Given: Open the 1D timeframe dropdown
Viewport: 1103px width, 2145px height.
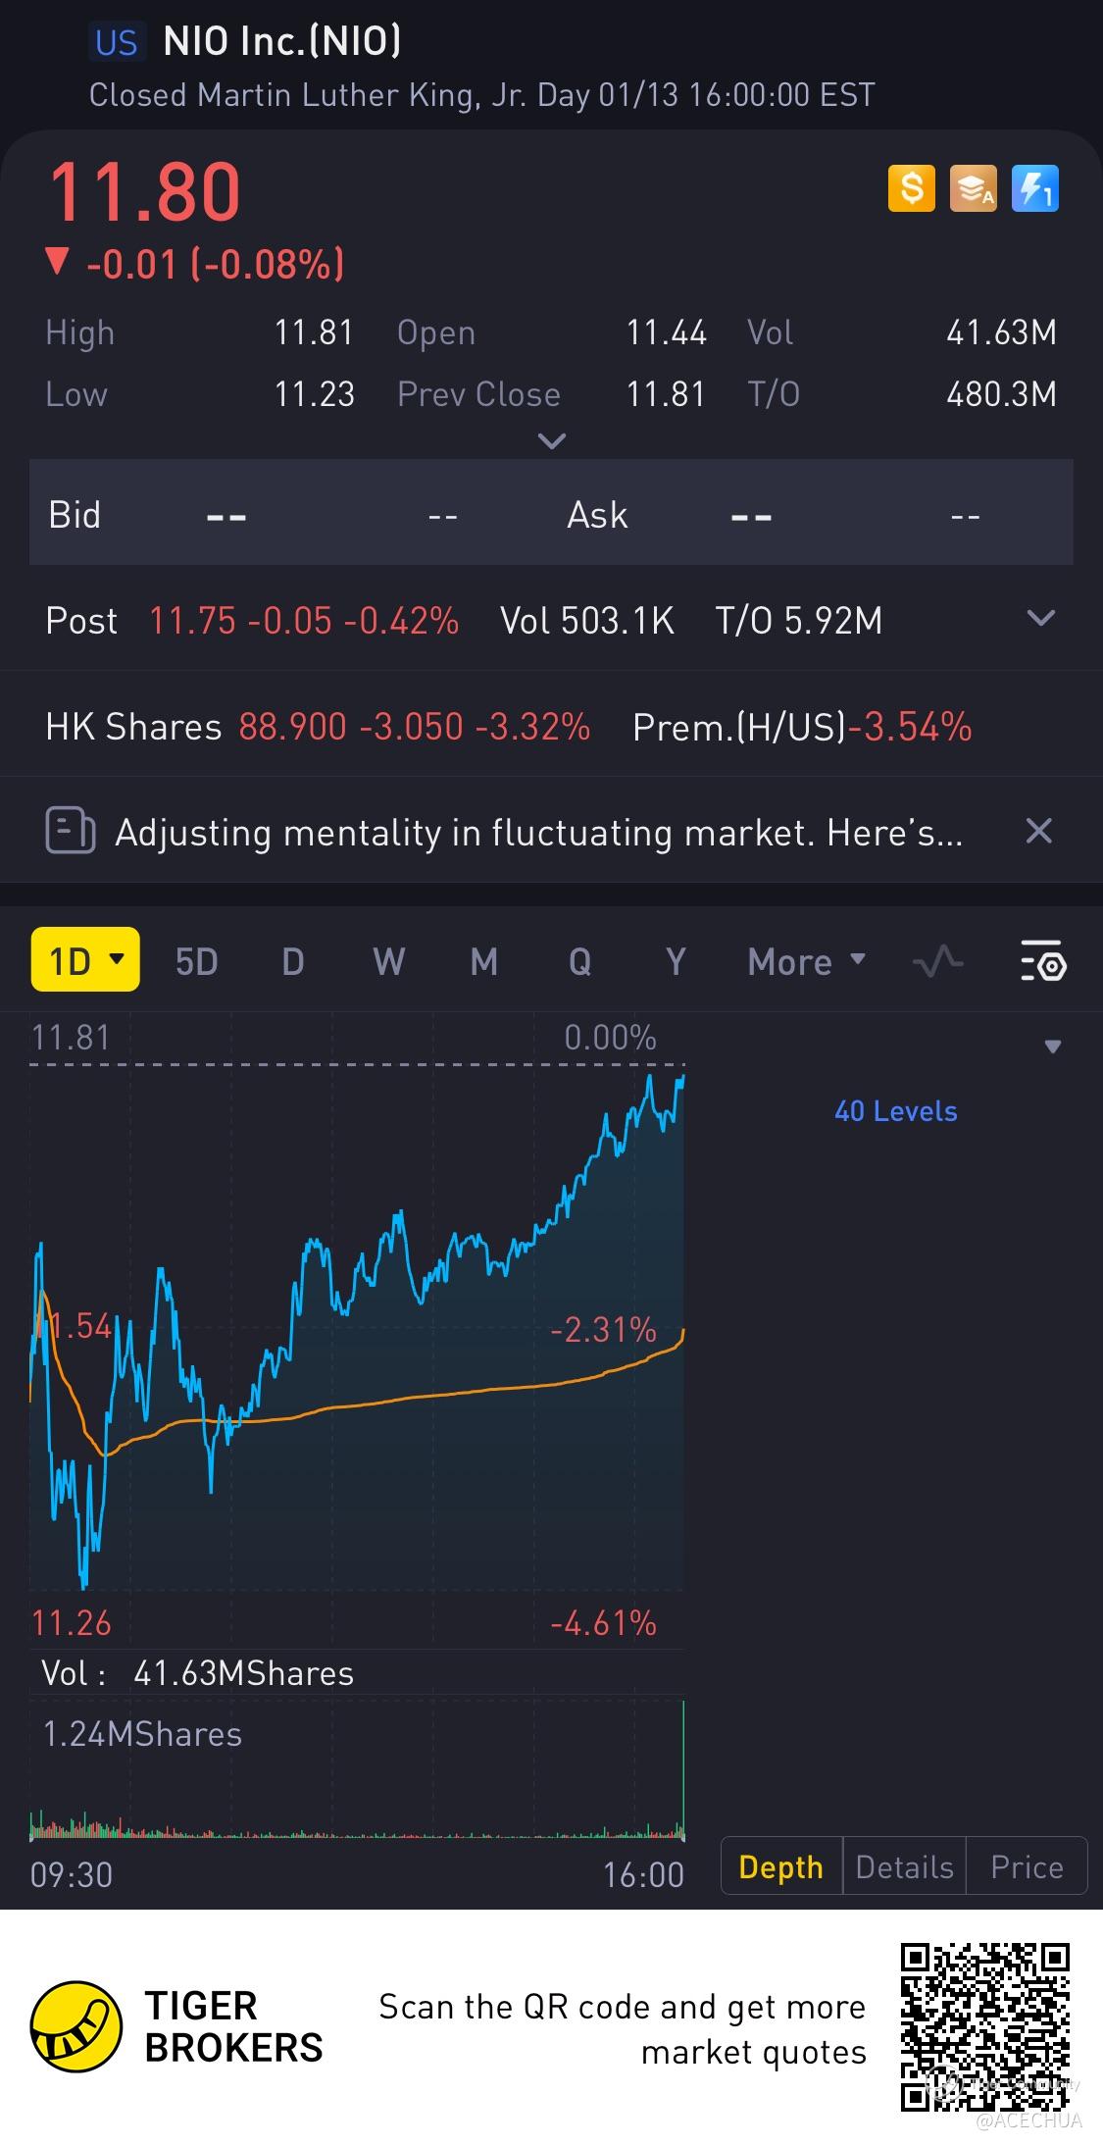Looking at the screenshot, I should coord(85,959).
